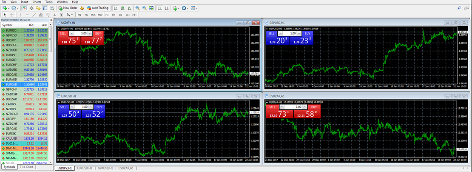Screen dimensions: 472x172
Task: Draw a horizontal line
Action: (27, 14)
